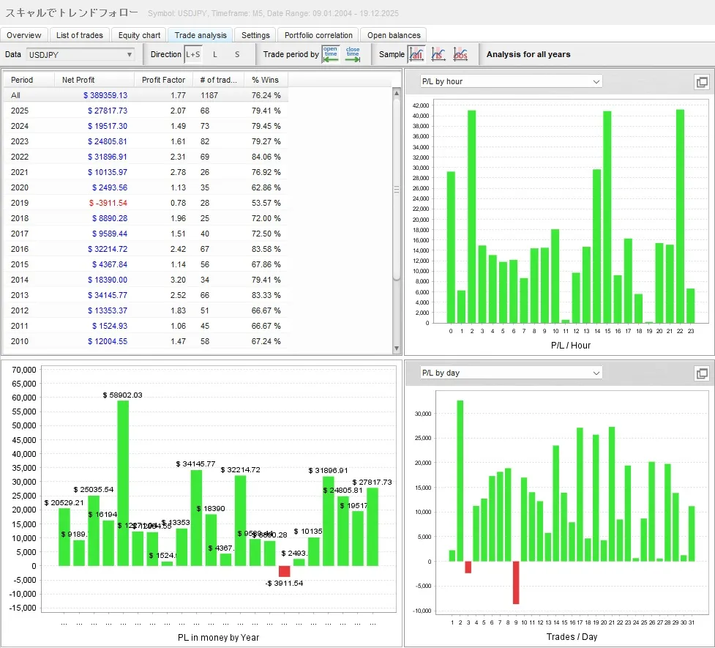
Task: Open the List of trades tab
Action: (x=81, y=35)
